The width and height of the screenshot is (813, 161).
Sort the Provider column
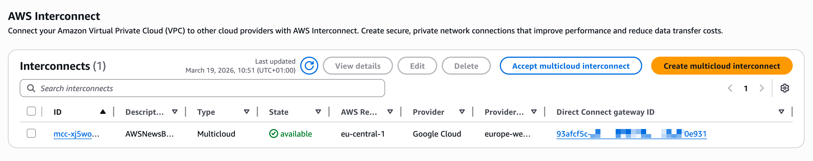pyautogui.click(x=462, y=112)
